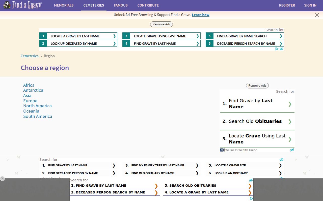Dismiss the ad-free browsing banner
The width and height of the screenshot is (323, 201).
pyautogui.click(x=317, y=15)
